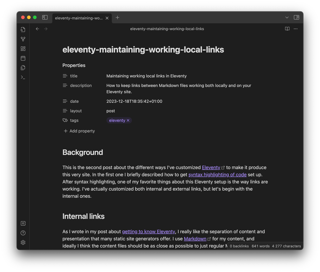Click Add property button
Image resolution: width=320 pixels, height=272 pixels.
coord(79,131)
